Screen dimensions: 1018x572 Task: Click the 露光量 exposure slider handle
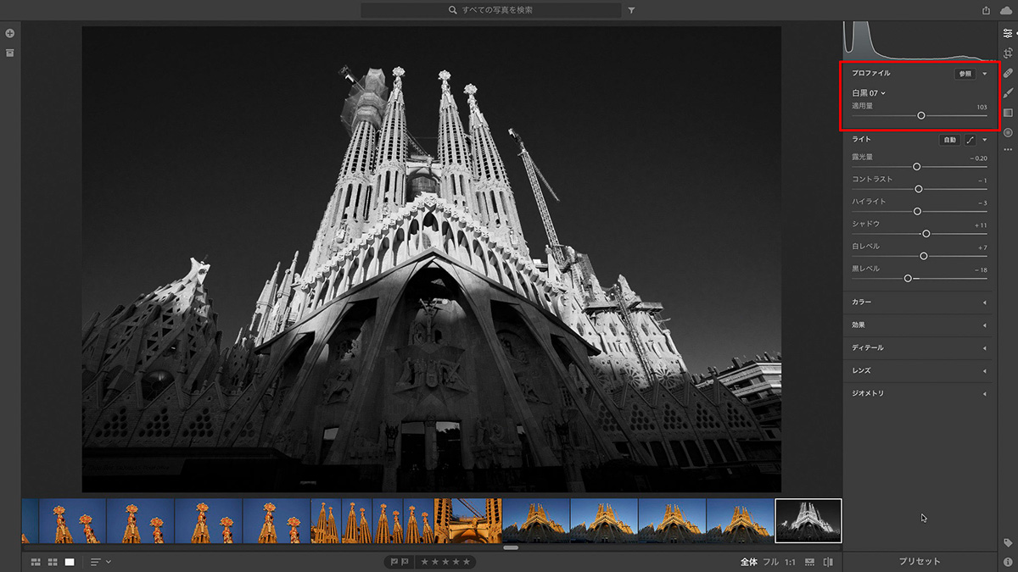click(x=917, y=167)
